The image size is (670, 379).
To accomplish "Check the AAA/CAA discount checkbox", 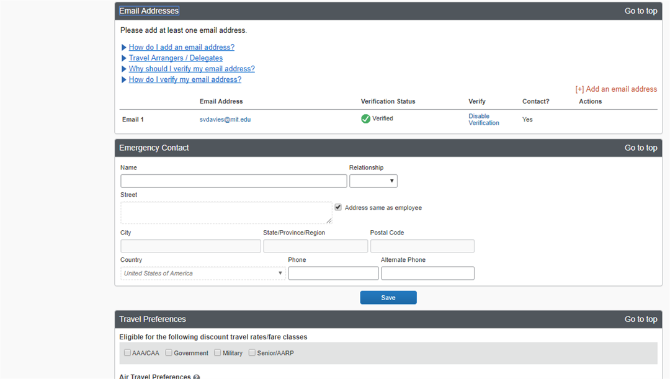I will (127, 353).
